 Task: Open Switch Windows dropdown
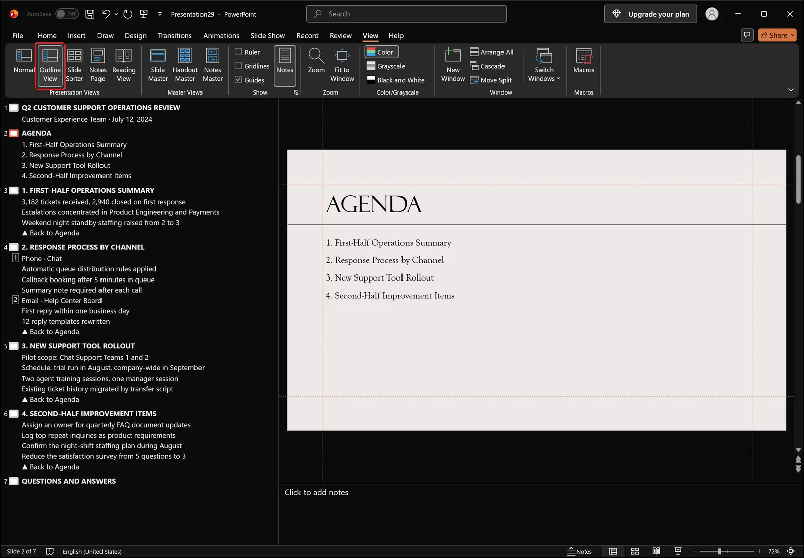pos(544,65)
